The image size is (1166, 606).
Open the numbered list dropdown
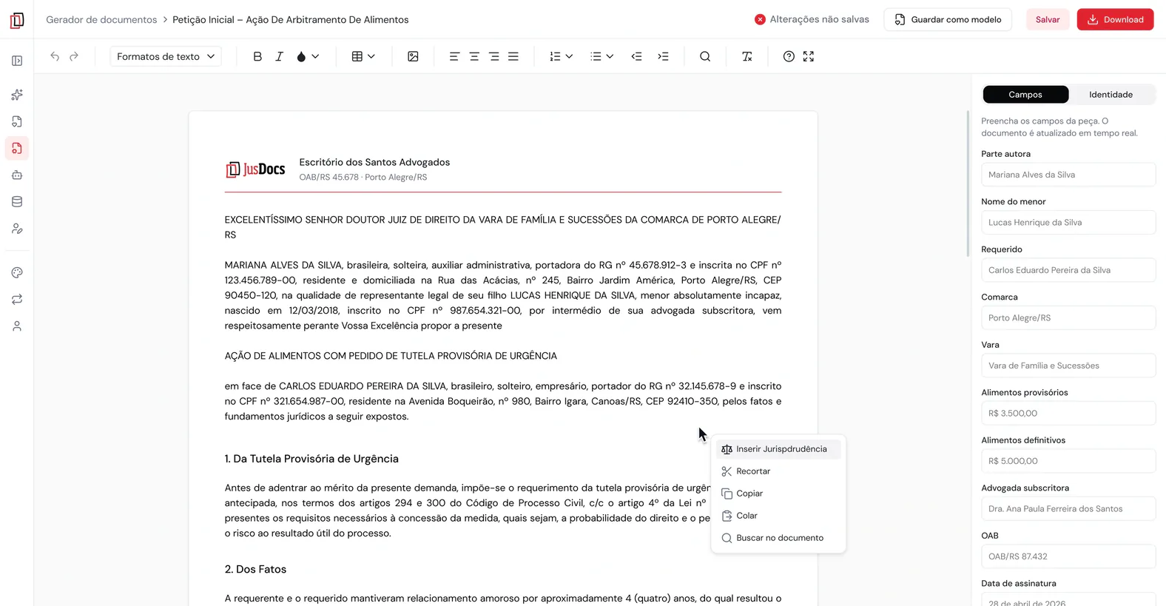tap(561, 56)
